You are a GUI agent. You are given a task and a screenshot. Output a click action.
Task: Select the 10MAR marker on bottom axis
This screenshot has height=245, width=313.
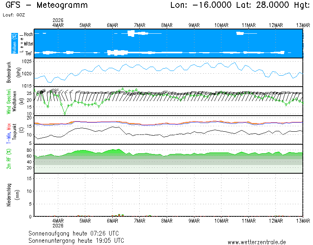coord(221,221)
